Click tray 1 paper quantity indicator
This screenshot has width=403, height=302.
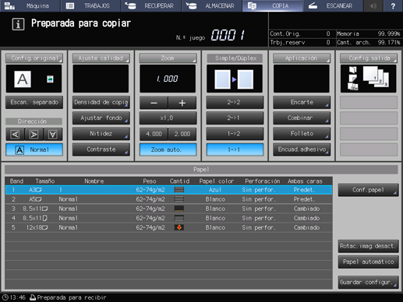click(179, 190)
